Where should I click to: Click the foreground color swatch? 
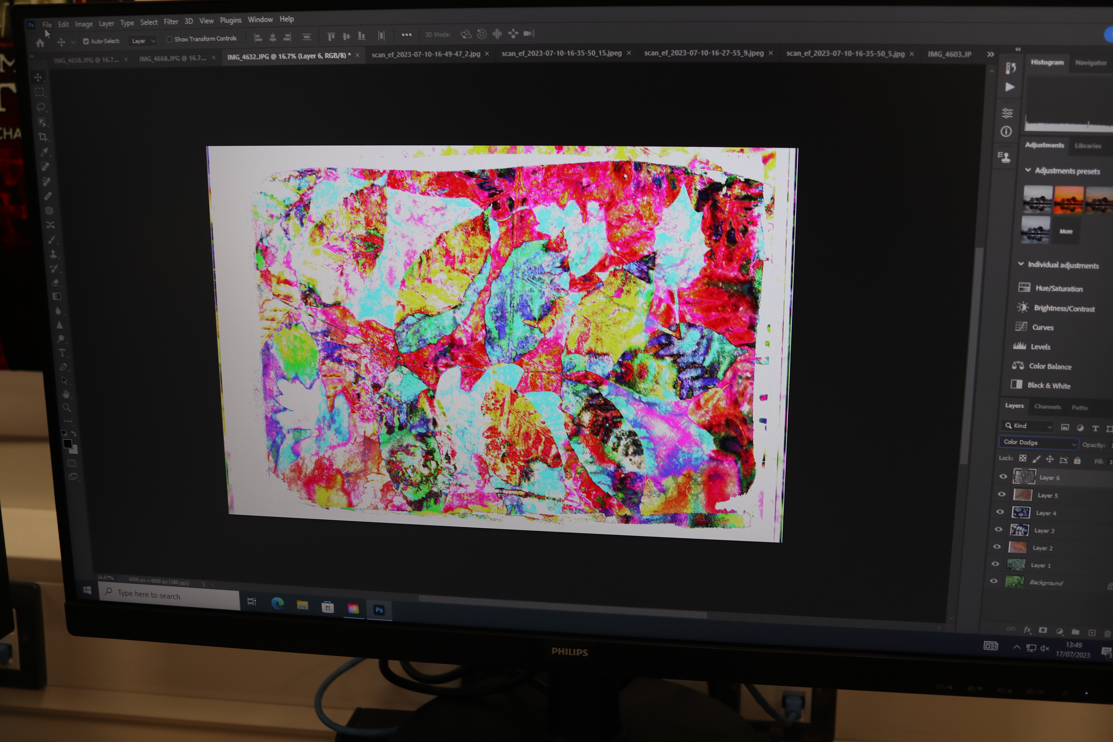[x=68, y=443]
